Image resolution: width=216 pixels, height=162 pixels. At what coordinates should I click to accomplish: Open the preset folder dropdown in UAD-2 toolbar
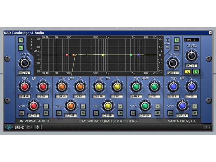coord(29,127)
